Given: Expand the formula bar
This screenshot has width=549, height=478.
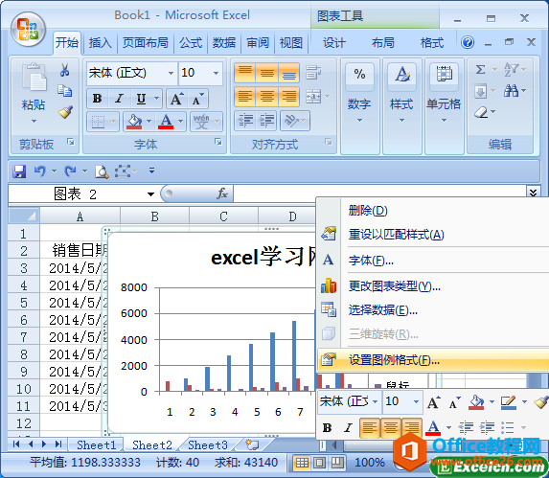Looking at the screenshot, I should tap(533, 193).
